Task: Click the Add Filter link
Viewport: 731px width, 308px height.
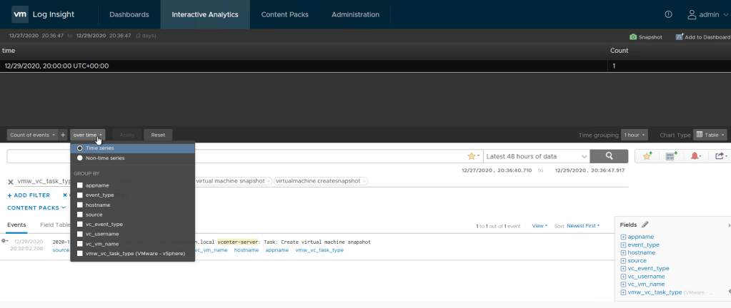Action: (29, 195)
